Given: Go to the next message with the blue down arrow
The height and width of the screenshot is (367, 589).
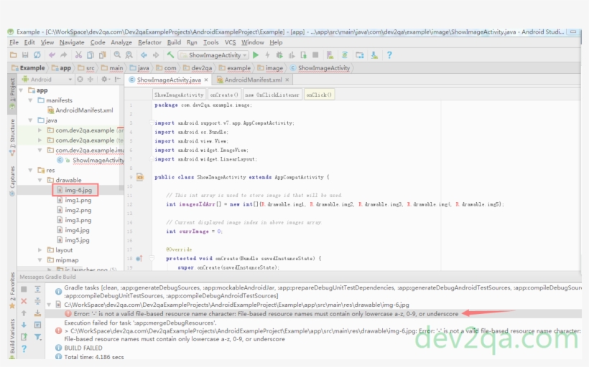Looking at the screenshot, I should [x=24, y=325].
